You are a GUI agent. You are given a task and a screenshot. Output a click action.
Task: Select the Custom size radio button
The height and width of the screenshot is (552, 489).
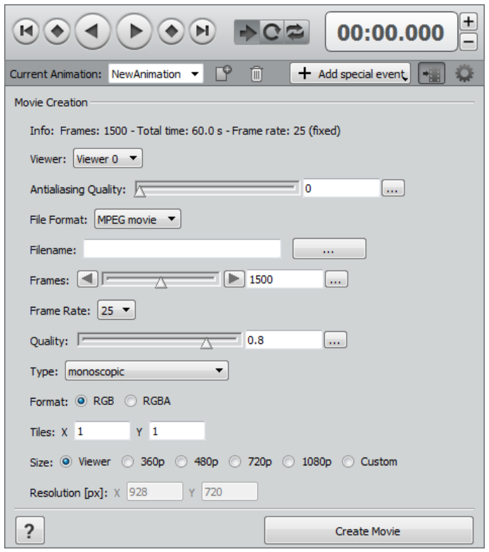pyautogui.click(x=348, y=462)
